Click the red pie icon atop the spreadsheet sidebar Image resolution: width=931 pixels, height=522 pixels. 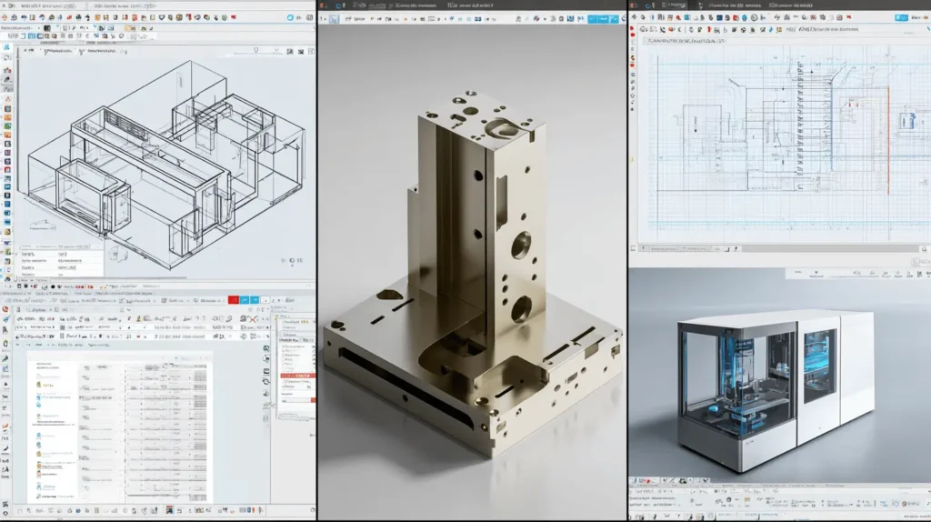tap(6, 309)
